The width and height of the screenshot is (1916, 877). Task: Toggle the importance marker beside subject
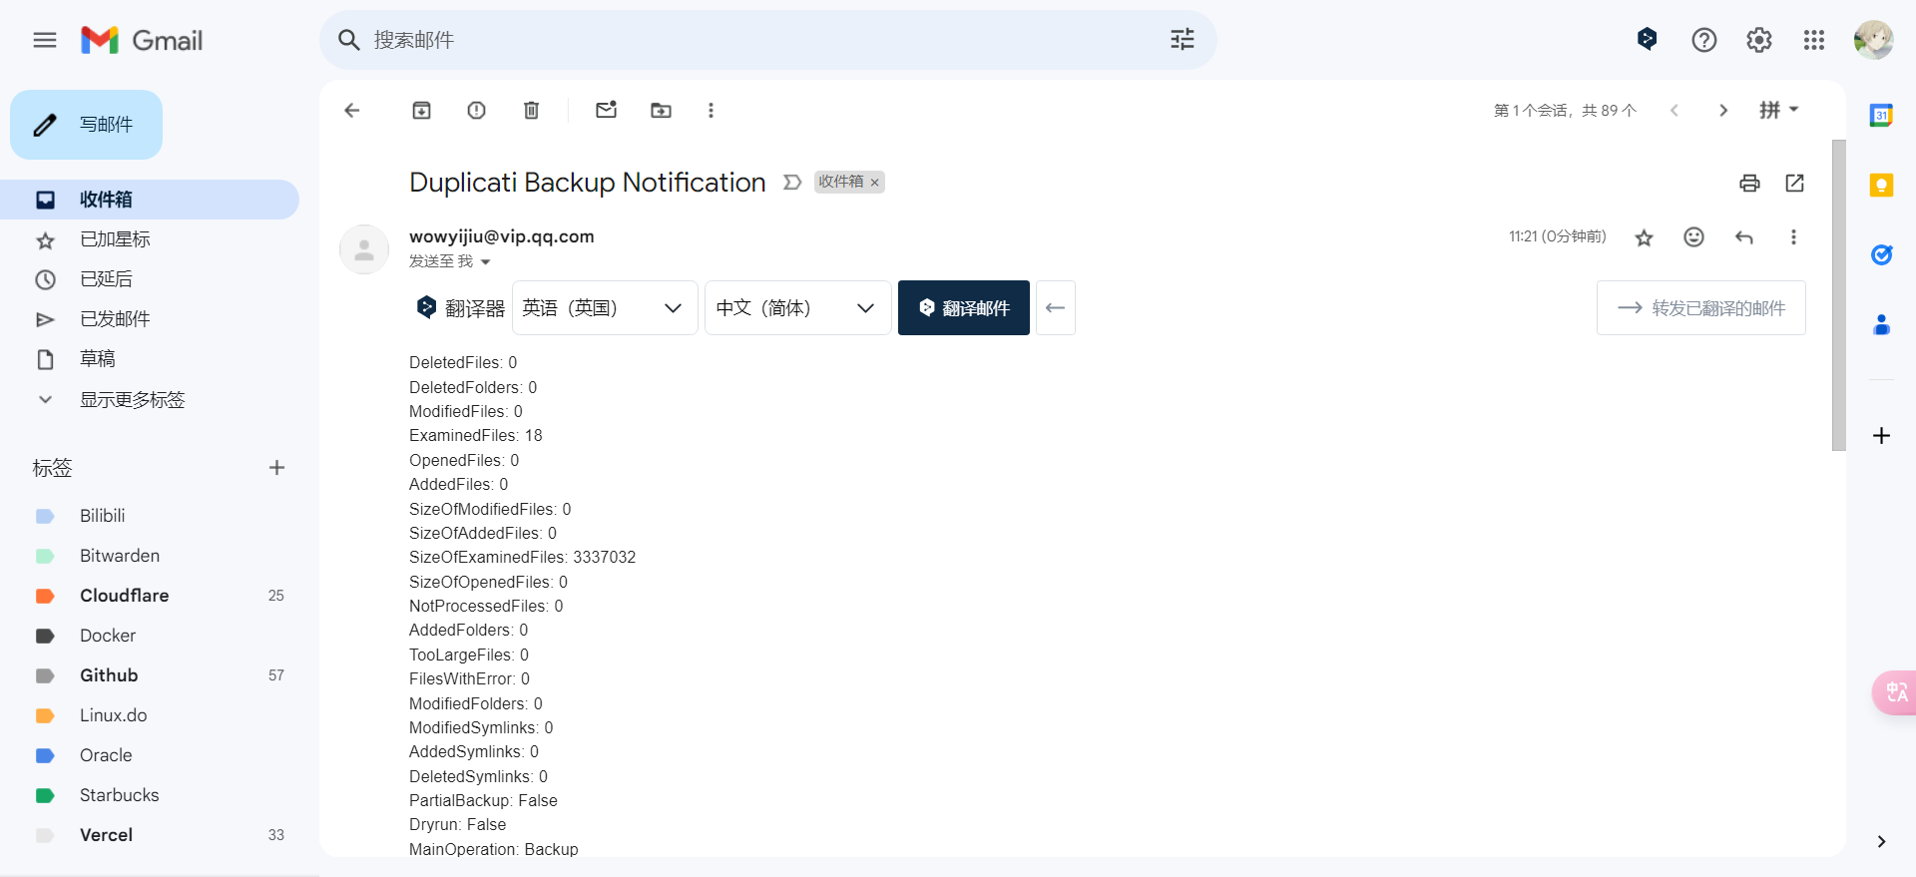[792, 182]
